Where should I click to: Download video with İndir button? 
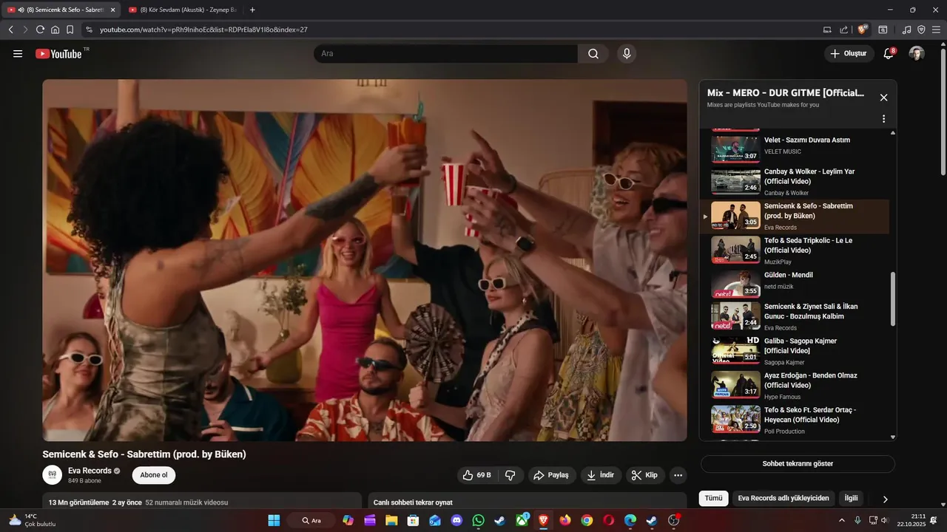[601, 475]
